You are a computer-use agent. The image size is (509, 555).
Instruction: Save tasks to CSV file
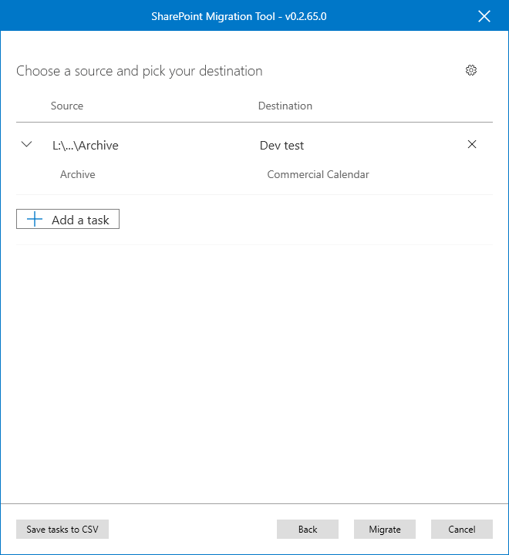point(62,530)
